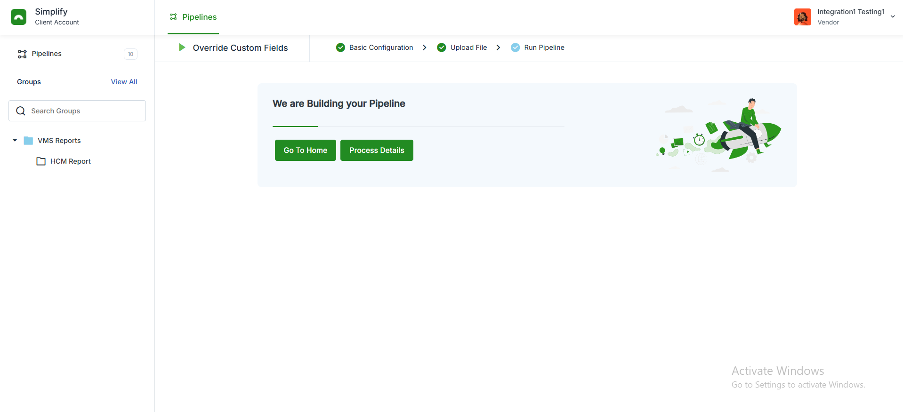The height and width of the screenshot is (412, 903).
Task: Click the Upload File green checkmark icon
Action: (442, 48)
